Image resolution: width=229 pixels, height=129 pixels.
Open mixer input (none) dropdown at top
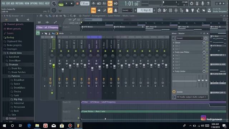tap(189, 38)
